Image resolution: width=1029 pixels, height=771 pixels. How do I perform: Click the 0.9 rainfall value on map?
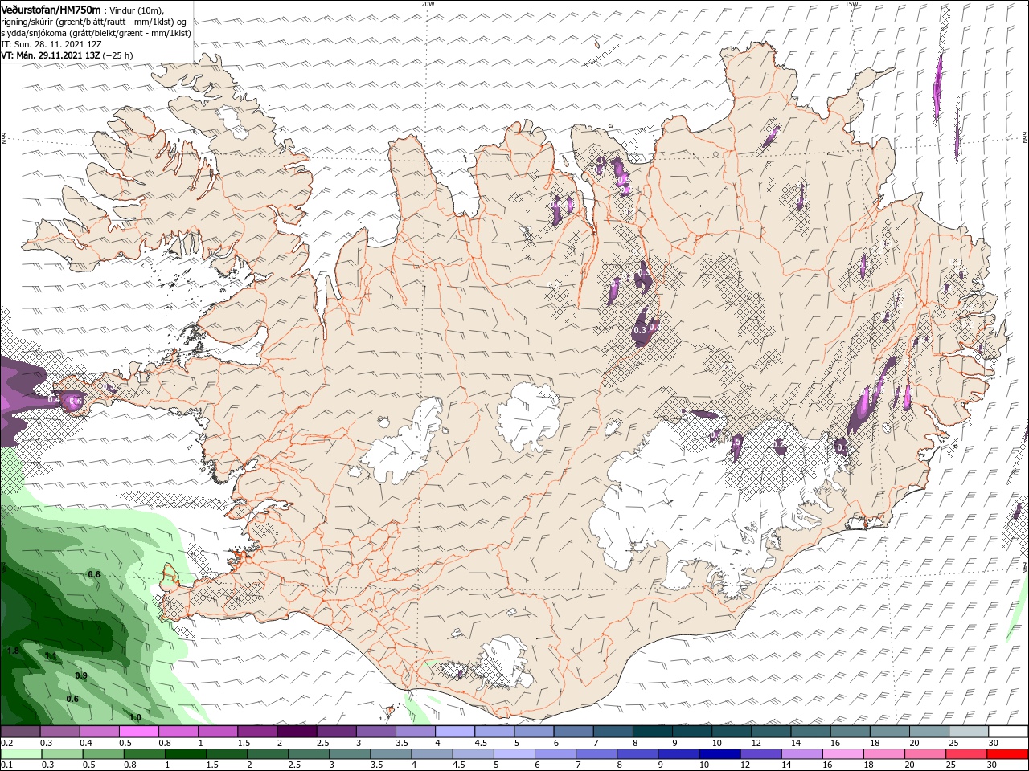click(x=81, y=676)
